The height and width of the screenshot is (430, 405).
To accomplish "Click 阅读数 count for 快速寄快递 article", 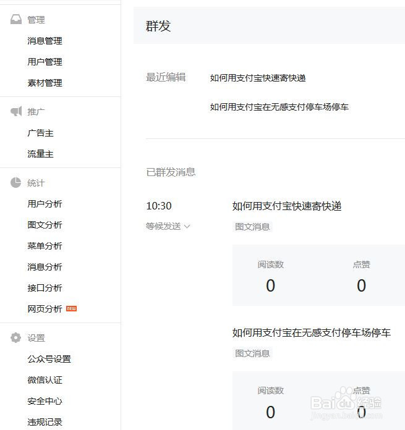I will pos(271,285).
